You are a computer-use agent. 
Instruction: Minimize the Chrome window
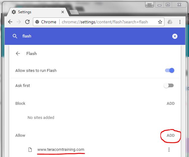[x=159, y=5]
